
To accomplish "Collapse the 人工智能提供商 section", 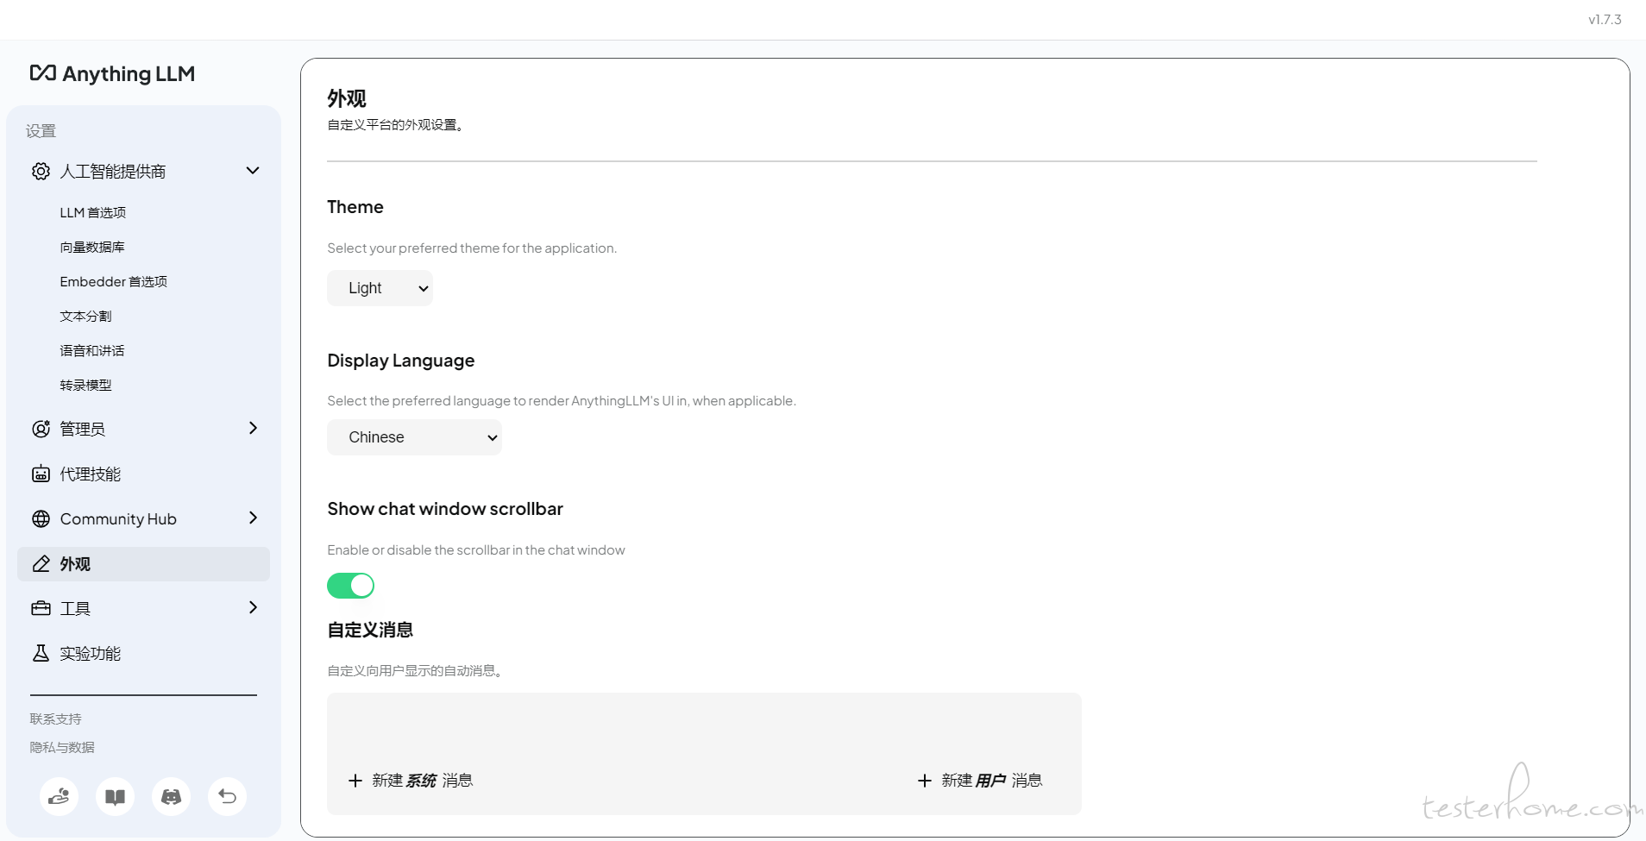I will point(253,171).
